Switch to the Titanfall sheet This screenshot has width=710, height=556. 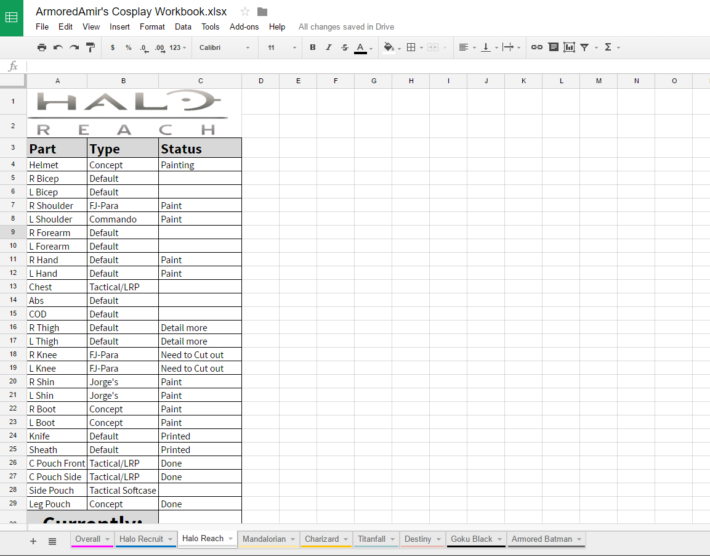[x=371, y=539]
